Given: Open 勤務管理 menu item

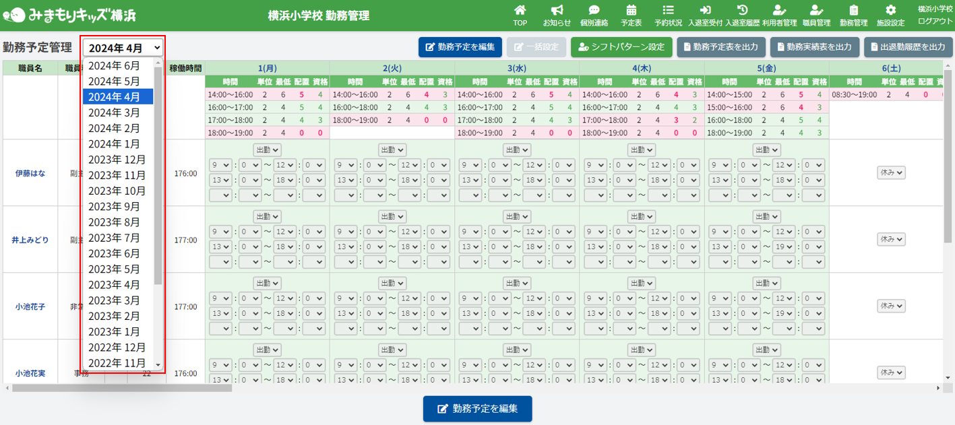Looking at the screenshot, I should point(853,15).
